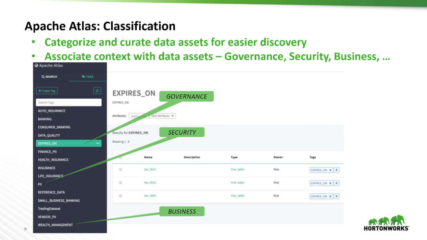The image size is (427, 240).
Task: Select the TradingDataset tag
Action: 49,209
